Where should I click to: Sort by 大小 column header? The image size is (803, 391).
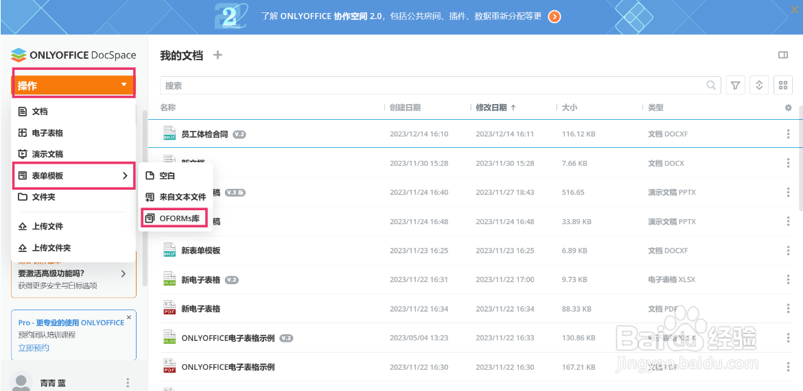point(570,108)
